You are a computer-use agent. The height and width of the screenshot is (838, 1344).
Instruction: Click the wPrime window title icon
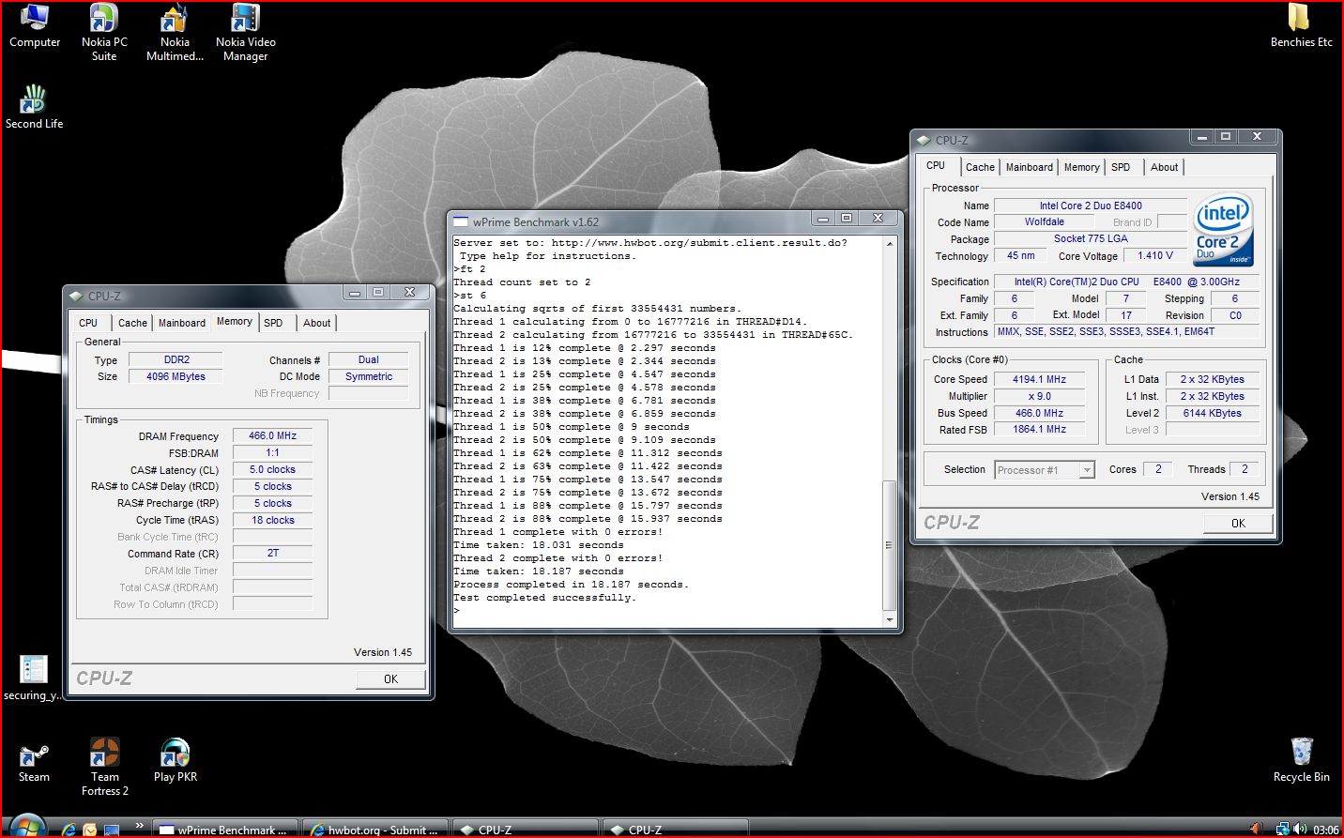pyautogui.click(x=460, y=221)
